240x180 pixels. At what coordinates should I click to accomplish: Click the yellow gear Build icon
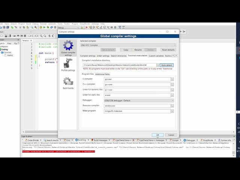pyautogui.click(x=41, y=27)
